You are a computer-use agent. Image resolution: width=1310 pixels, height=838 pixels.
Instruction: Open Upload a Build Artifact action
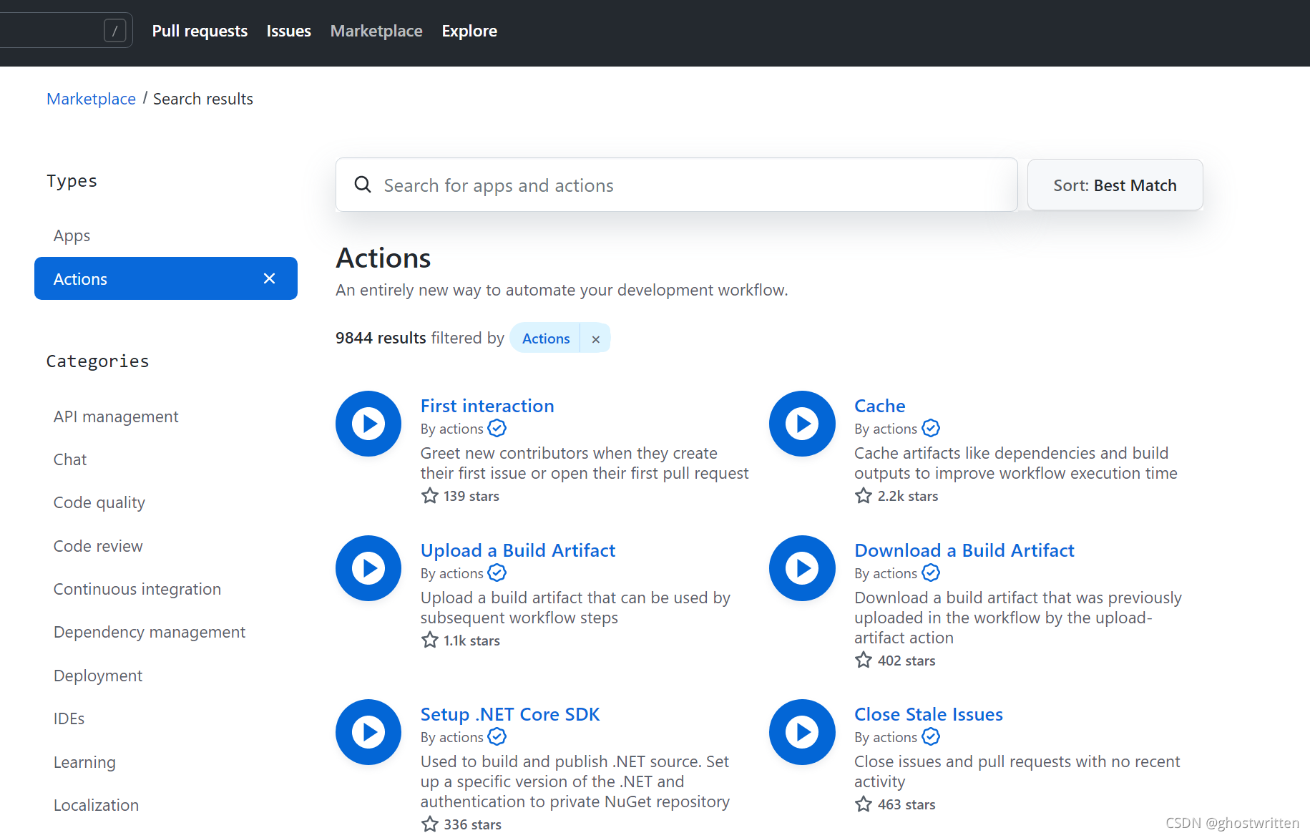click(518, 550)
